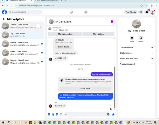Viewport: 159px width, 125px height.
Task: Open Chrome profile icon
Action: click(x=152, y=6)
